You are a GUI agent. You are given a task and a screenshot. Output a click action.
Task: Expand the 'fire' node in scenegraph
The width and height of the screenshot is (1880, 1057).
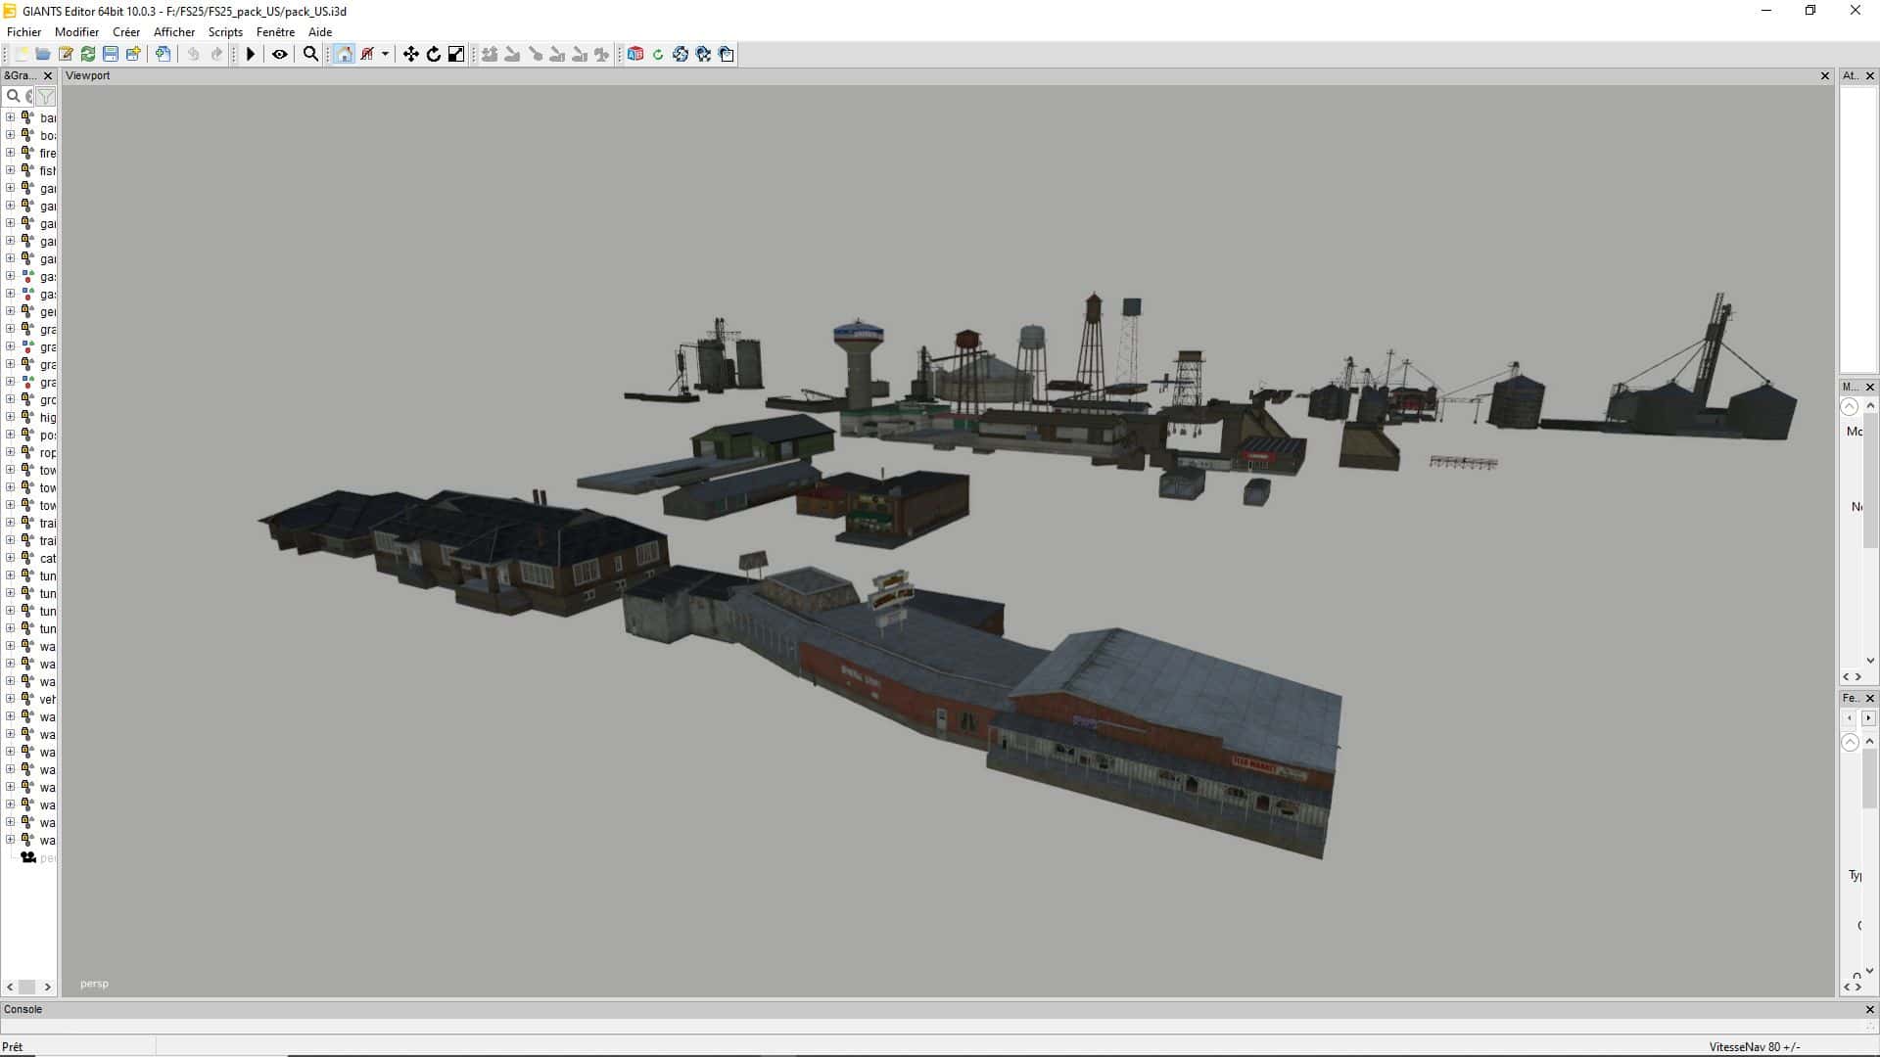[10, 153]
